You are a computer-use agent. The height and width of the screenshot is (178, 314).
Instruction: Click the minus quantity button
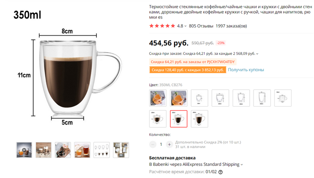pos(153,144)
